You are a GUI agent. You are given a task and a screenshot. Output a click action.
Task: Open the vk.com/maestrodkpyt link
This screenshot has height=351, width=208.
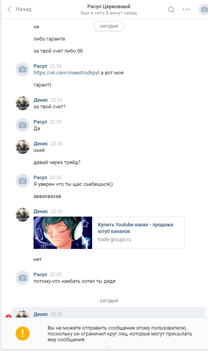tap(66, 73)
